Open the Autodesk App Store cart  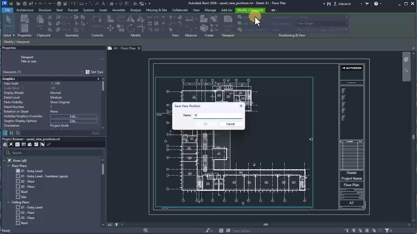pyautogui.click(x=367, y=4)
